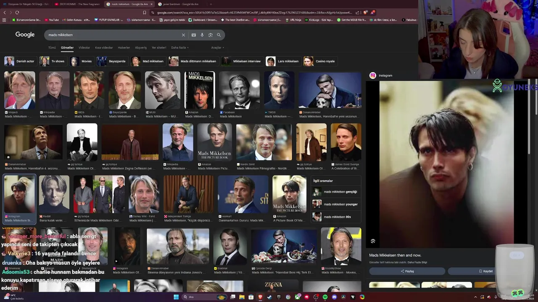Open the DonanımHaber Hannibal skull thumbnail
The width and height of the screenshot is (538, 302).
(x=330, y=90)
